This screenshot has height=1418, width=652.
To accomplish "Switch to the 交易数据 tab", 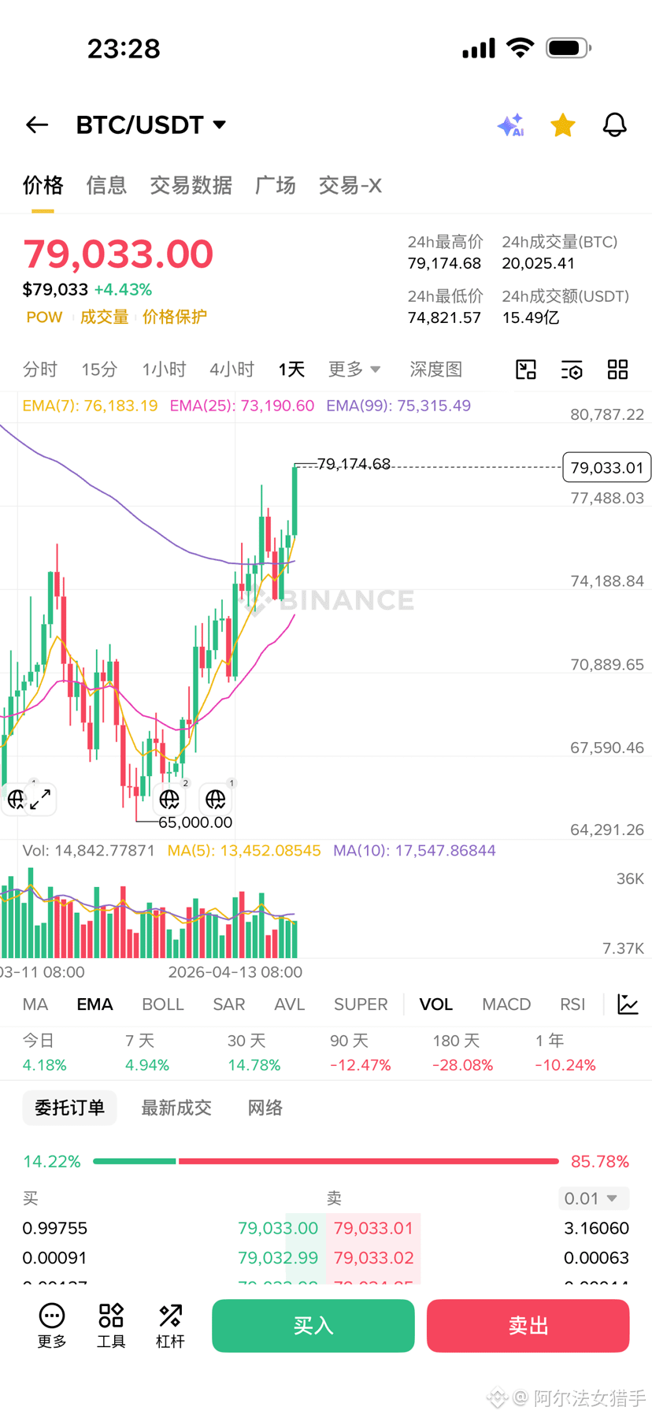I will click(x=191, y=185).
